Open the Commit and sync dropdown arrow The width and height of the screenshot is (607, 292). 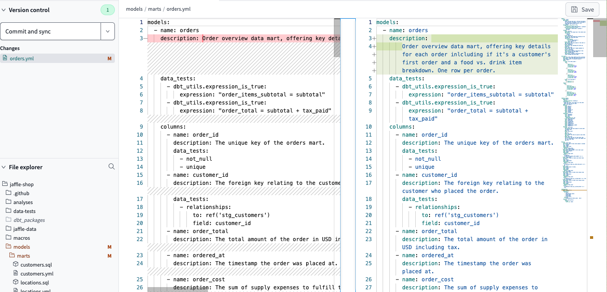point(108,31)
